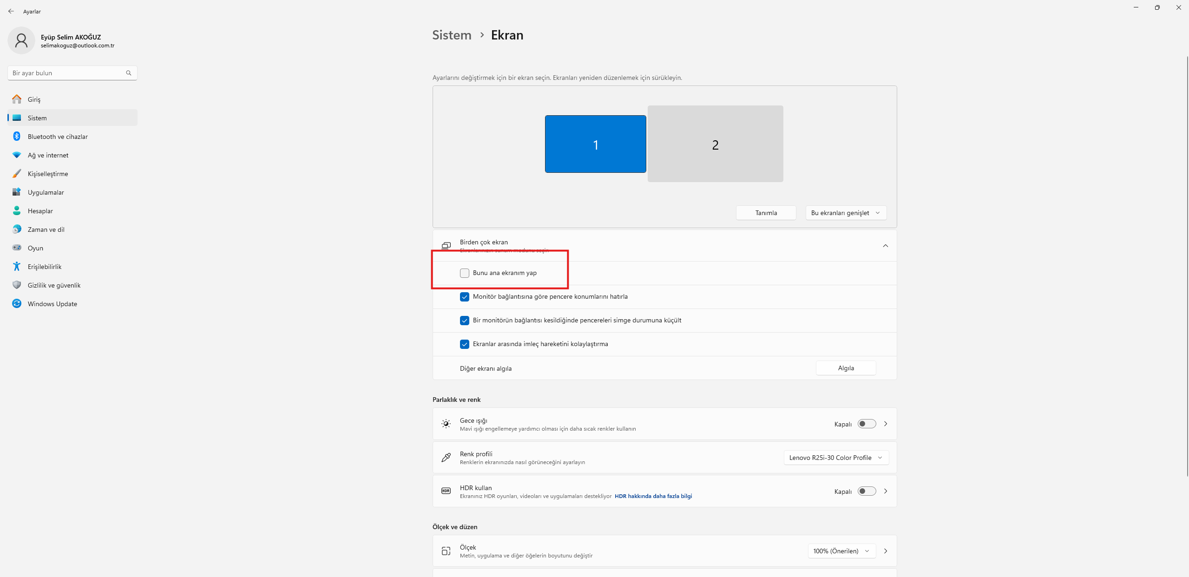Click the Eyüp Selim AKOĞUZ account name
This screenshot has height=577, width=1189.
[x=71, y=37]
